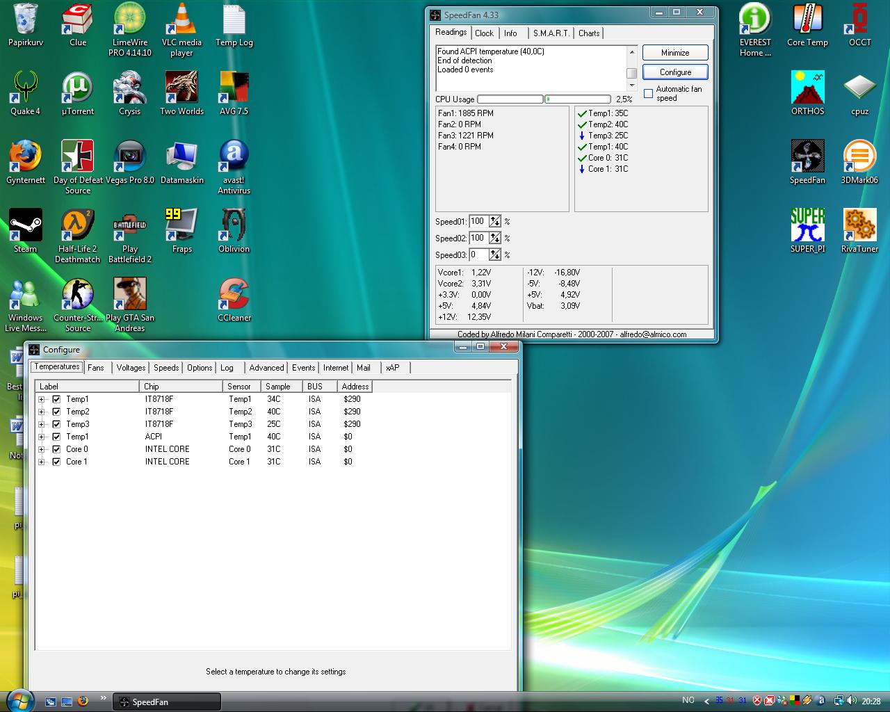Uncheck the Temp2 row checkbox

pos(56,412)
